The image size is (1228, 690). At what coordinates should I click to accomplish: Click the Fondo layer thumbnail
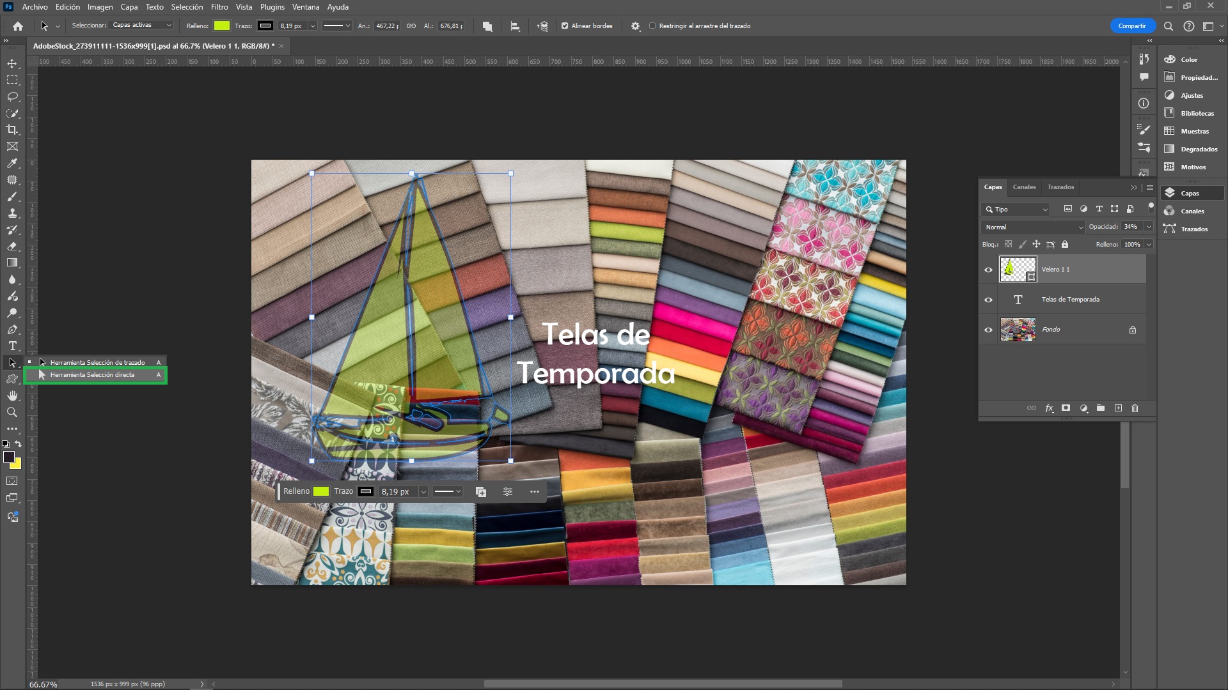pos(1018,328)
